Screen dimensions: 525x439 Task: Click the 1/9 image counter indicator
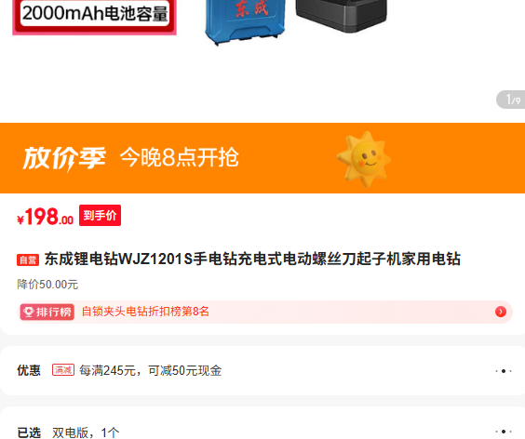(511, 100)
